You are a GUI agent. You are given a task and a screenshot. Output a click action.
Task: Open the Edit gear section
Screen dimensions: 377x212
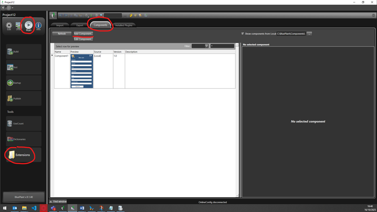pos(9,26)
